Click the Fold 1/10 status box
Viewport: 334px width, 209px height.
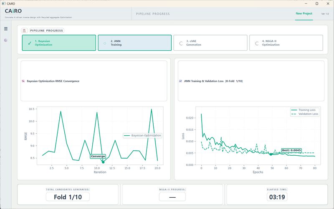pyautogui.click(x=68, y=197)
